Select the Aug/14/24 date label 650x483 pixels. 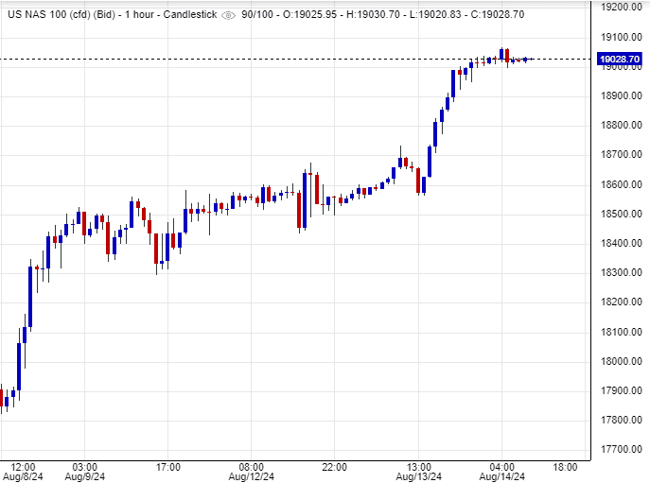pos(501,477)
